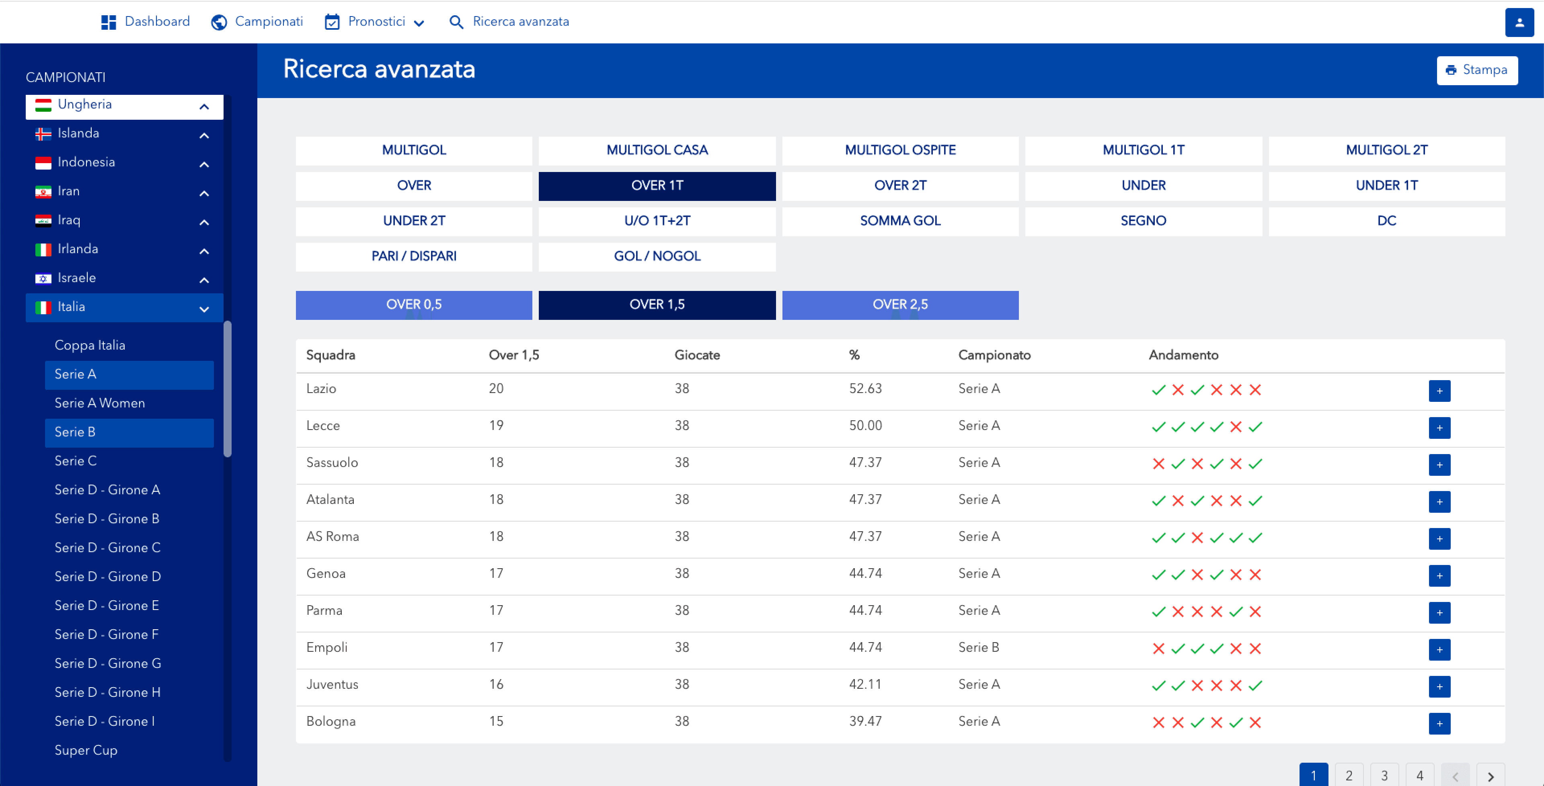Toggle the UNDER 1T market option

click(1386, 186)
